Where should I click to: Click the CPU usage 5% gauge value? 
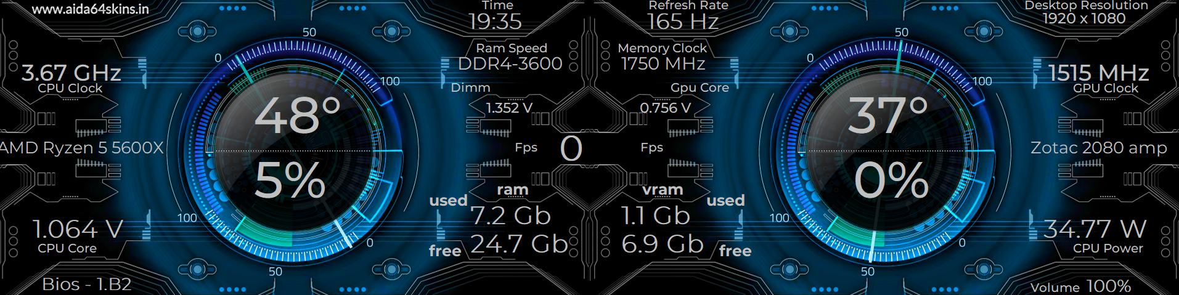(290, 180)
